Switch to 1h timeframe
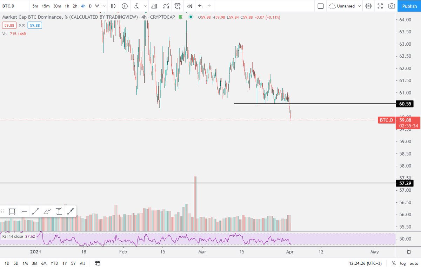This screenshot has height=269, width=421. pos(67,6)
